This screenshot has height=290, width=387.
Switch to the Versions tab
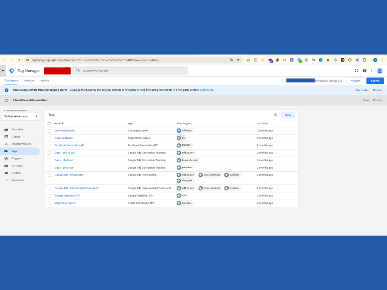29,80
